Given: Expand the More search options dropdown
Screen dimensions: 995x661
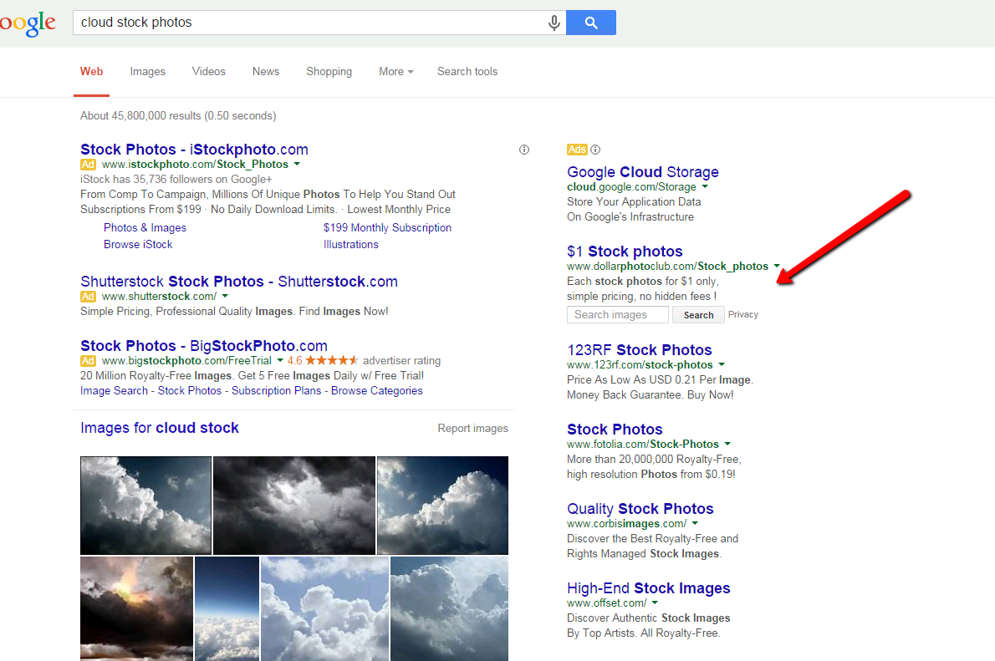Looking at the screenshot, I should click(x=395, y=72).
